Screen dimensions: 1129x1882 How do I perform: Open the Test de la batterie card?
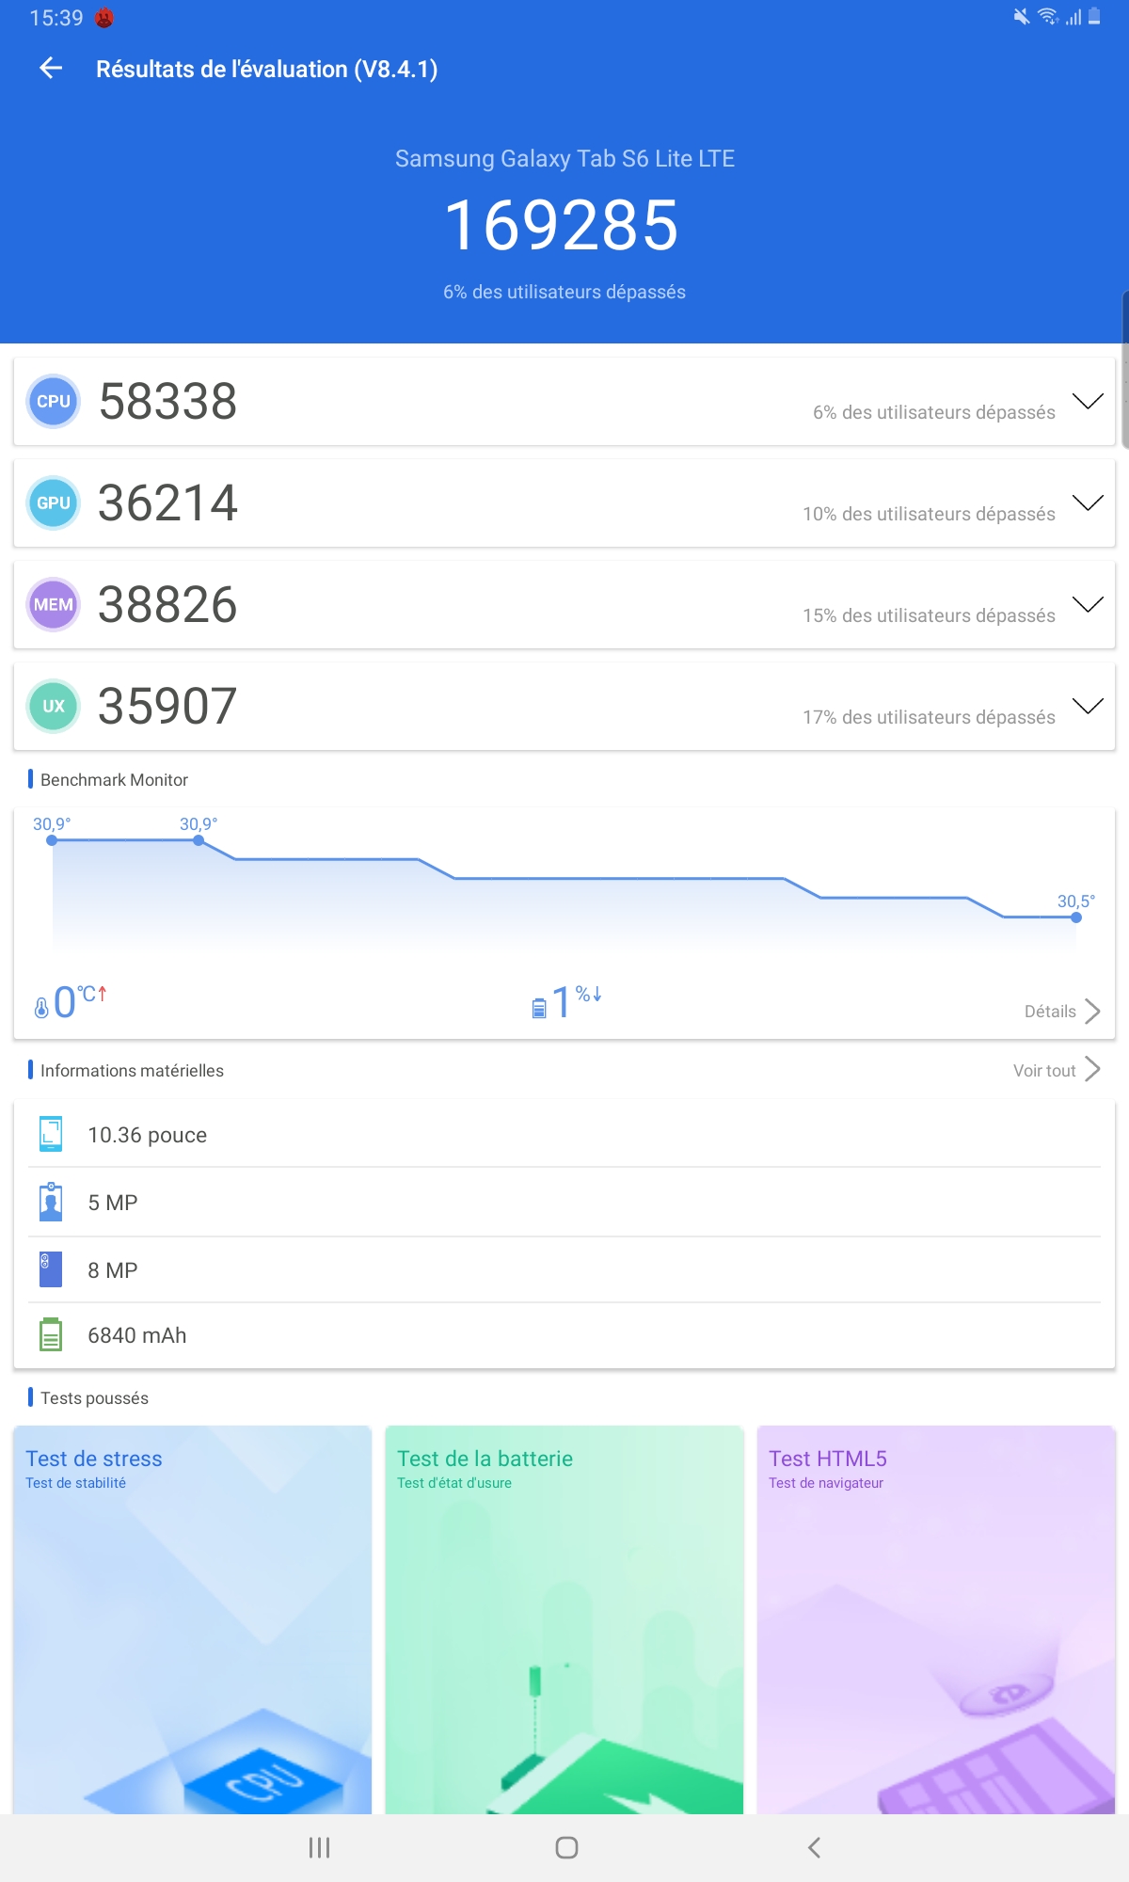pyautogui.click(x=564, y=1619)
